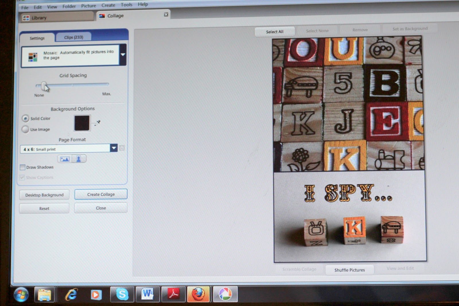Image resolution: width=459 pixels, height=306 pixels.
Task: Click the View and Edit button
Action: pyautogui.click(x=400, y=268)
